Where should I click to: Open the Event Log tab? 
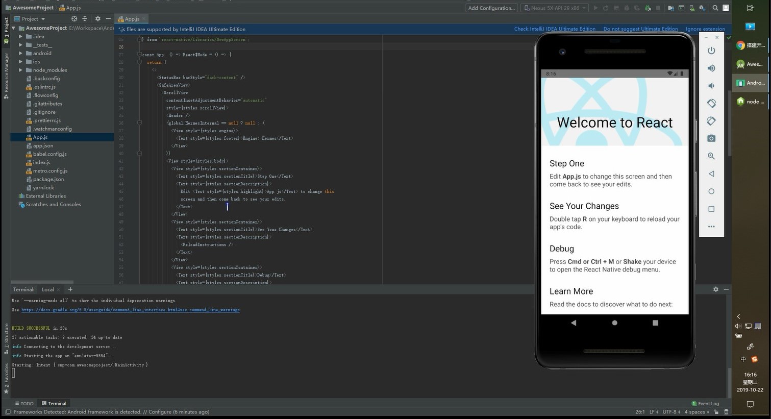coord(705,403)
